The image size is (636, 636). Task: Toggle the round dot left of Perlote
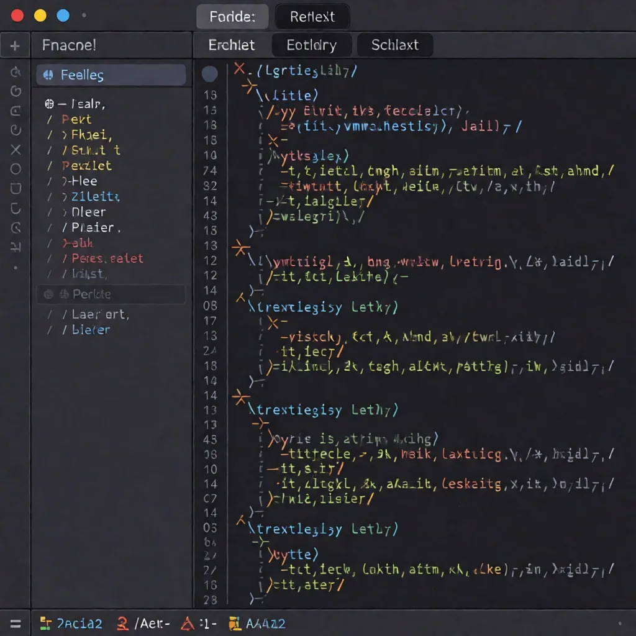[x=48, y=294]
